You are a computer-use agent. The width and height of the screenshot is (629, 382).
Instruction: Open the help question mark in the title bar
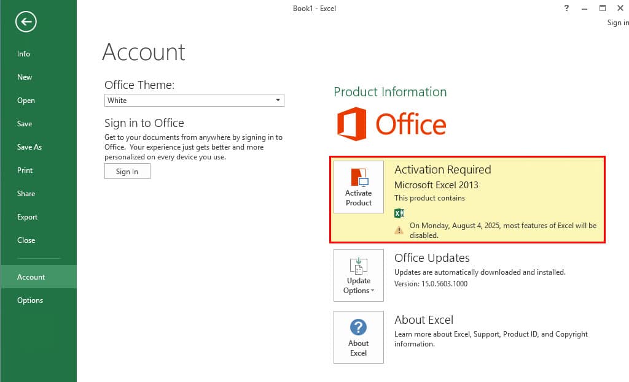point(566,8)
